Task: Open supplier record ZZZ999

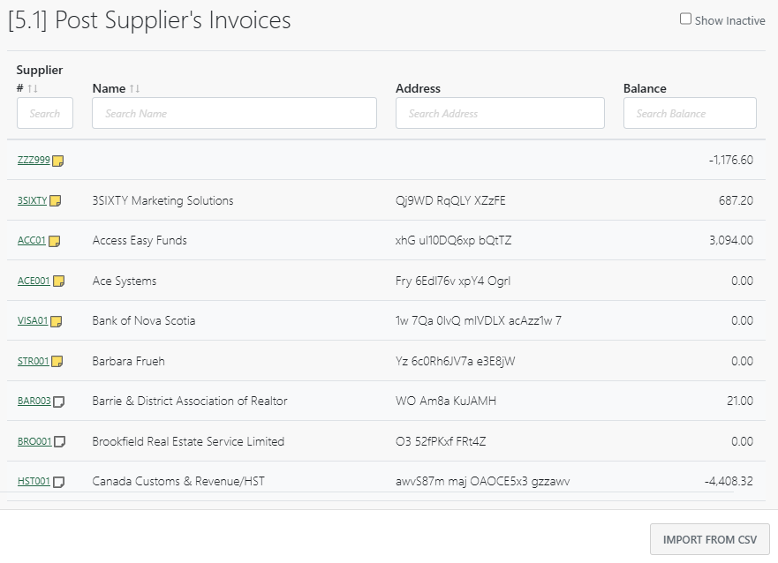Action: point(34,160)
